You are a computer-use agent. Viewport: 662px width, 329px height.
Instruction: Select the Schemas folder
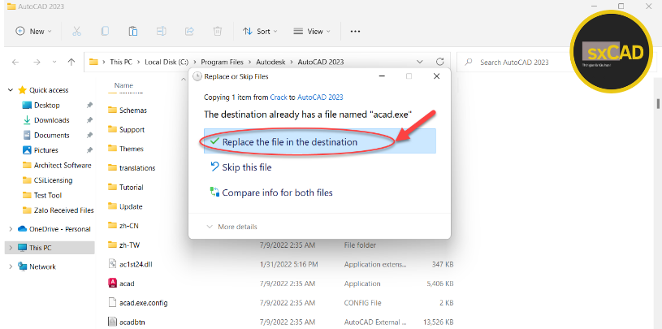coord(133,110)
